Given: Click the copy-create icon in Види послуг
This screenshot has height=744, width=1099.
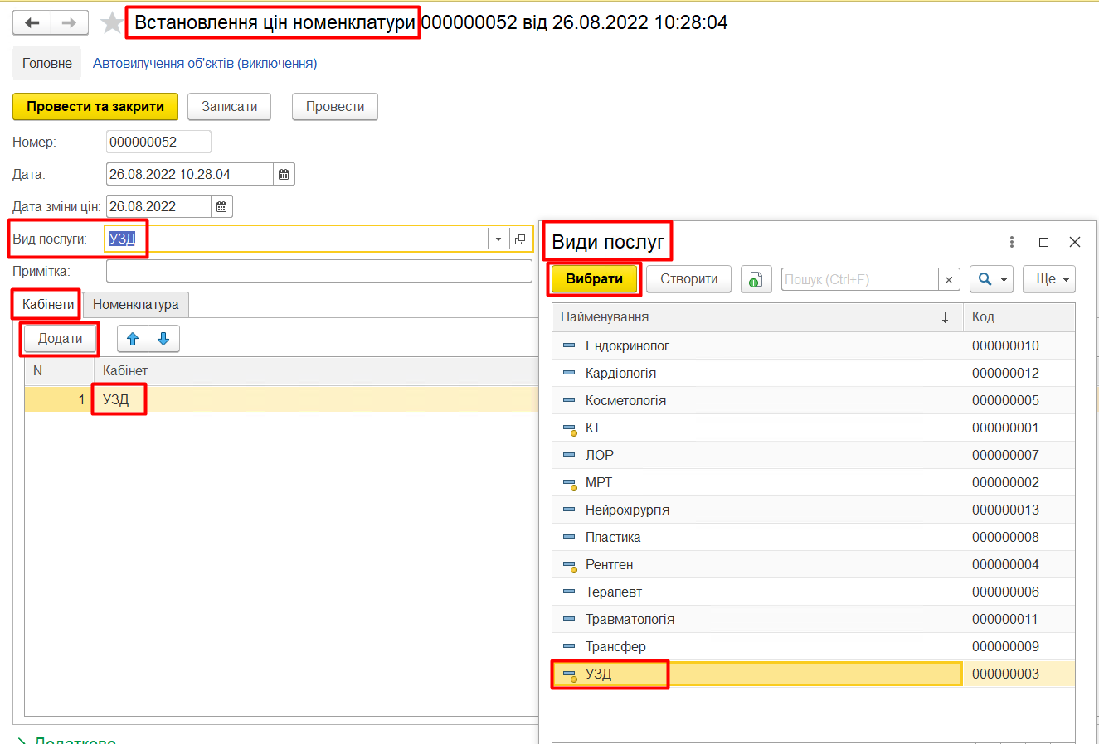Looking at the screenshot, I should coord(755,279).
